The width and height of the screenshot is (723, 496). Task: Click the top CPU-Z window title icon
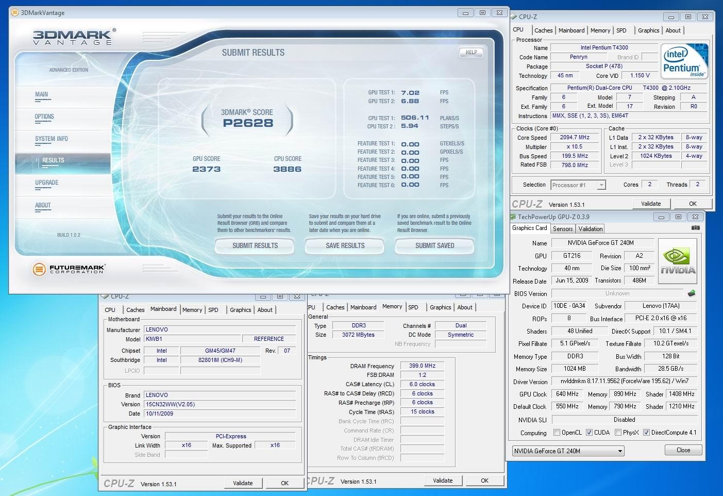coord(514,17)
